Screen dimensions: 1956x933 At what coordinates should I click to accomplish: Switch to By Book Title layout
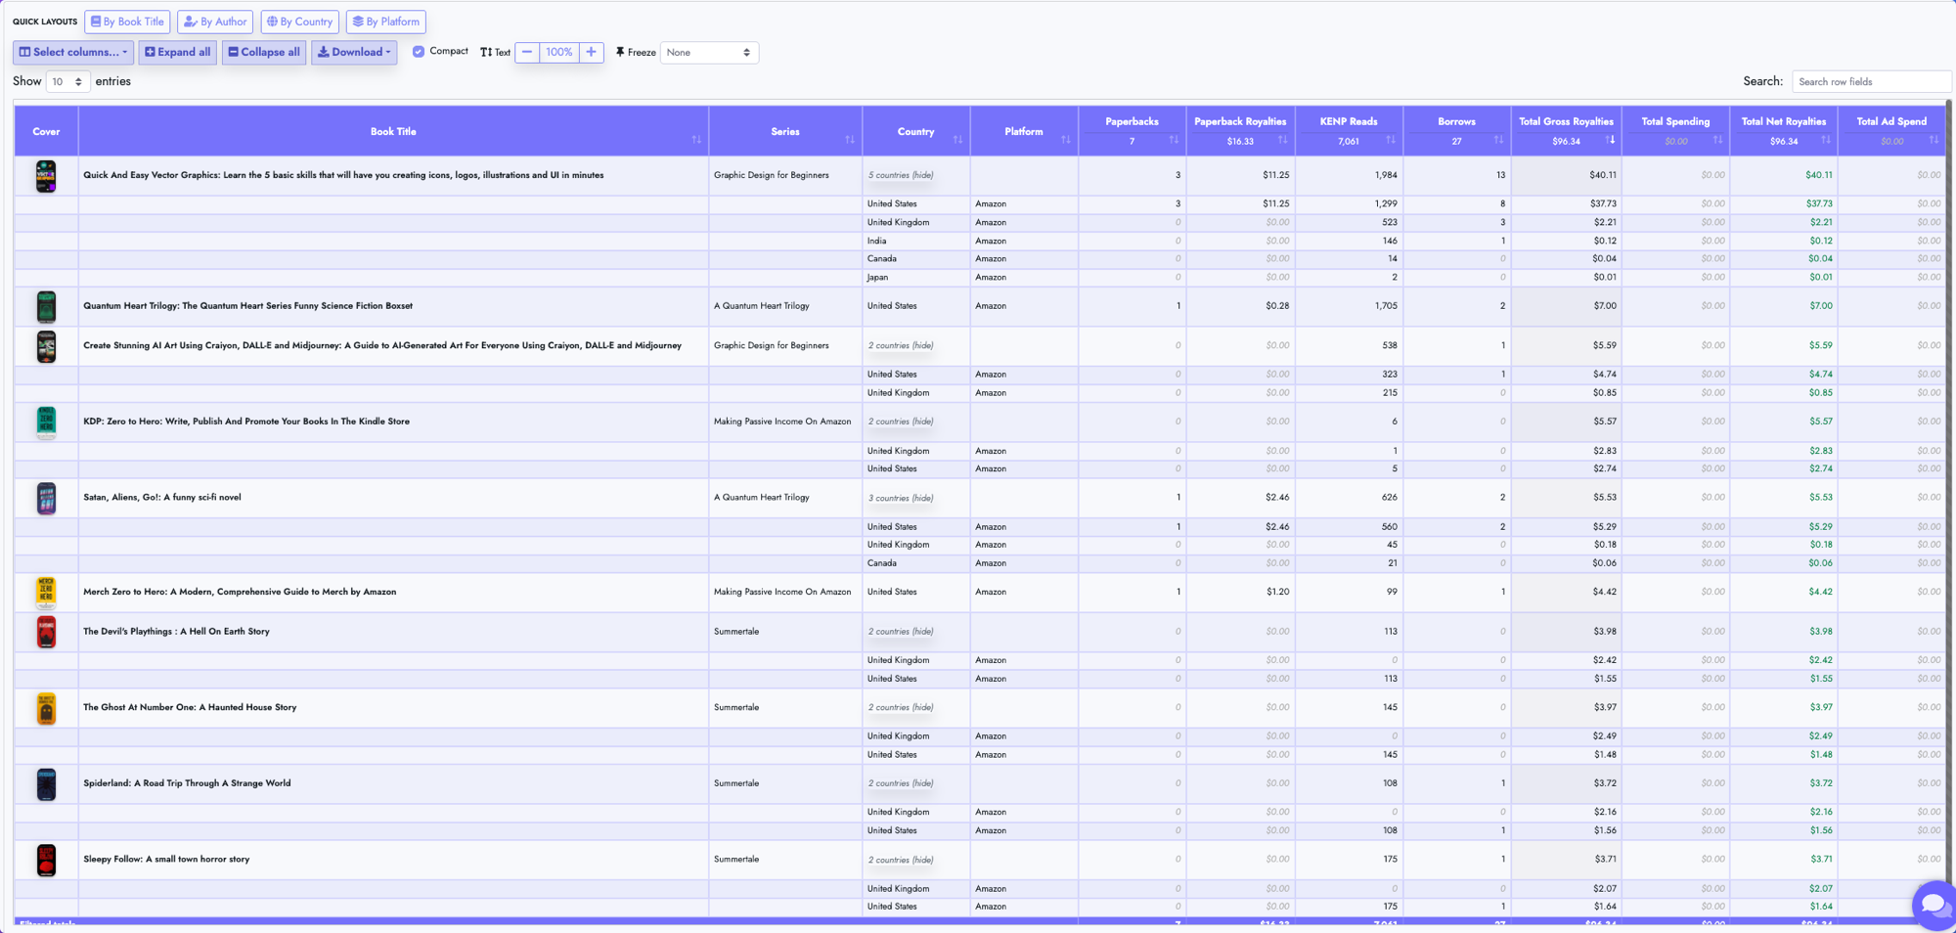click(127, 22)
